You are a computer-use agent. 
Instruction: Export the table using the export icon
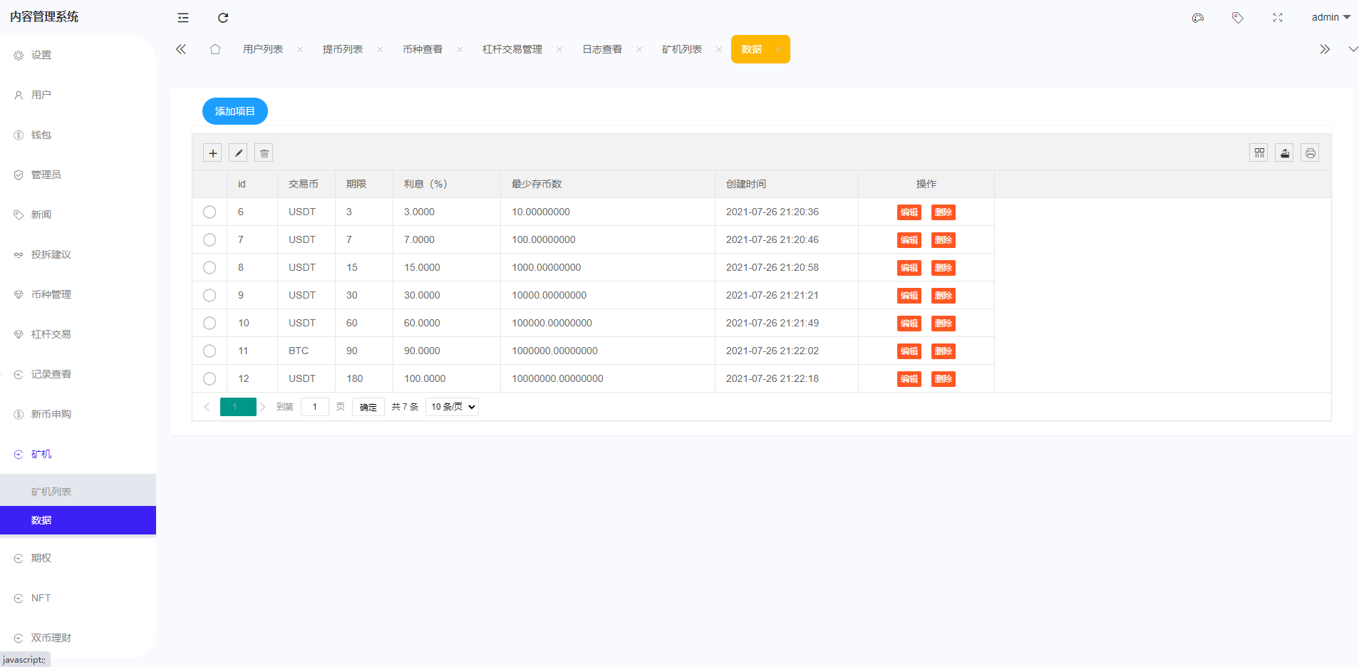(1284, 152)
